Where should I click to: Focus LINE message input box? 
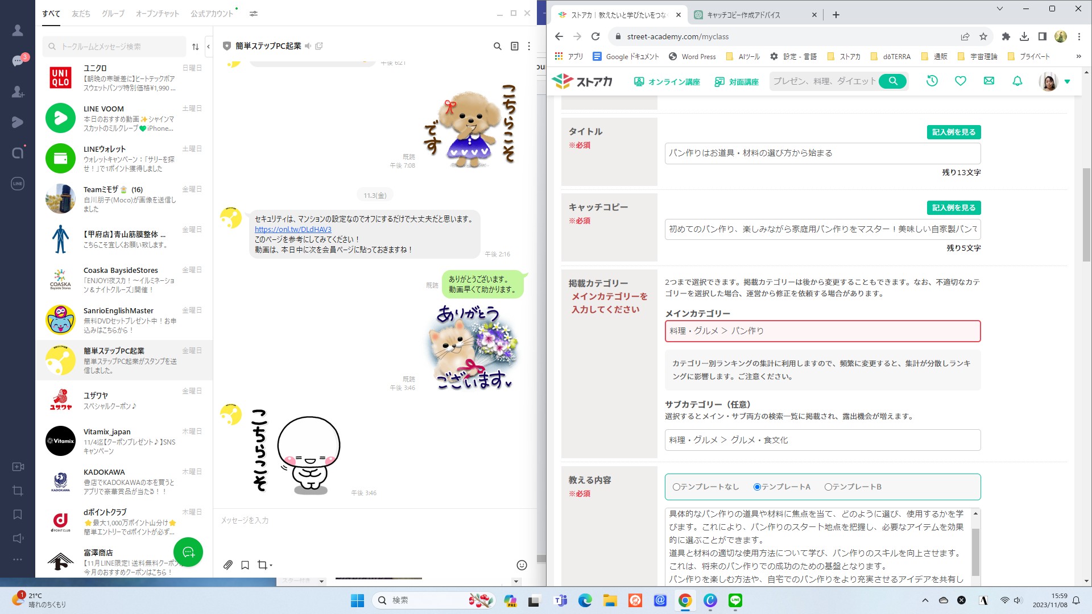375,520
